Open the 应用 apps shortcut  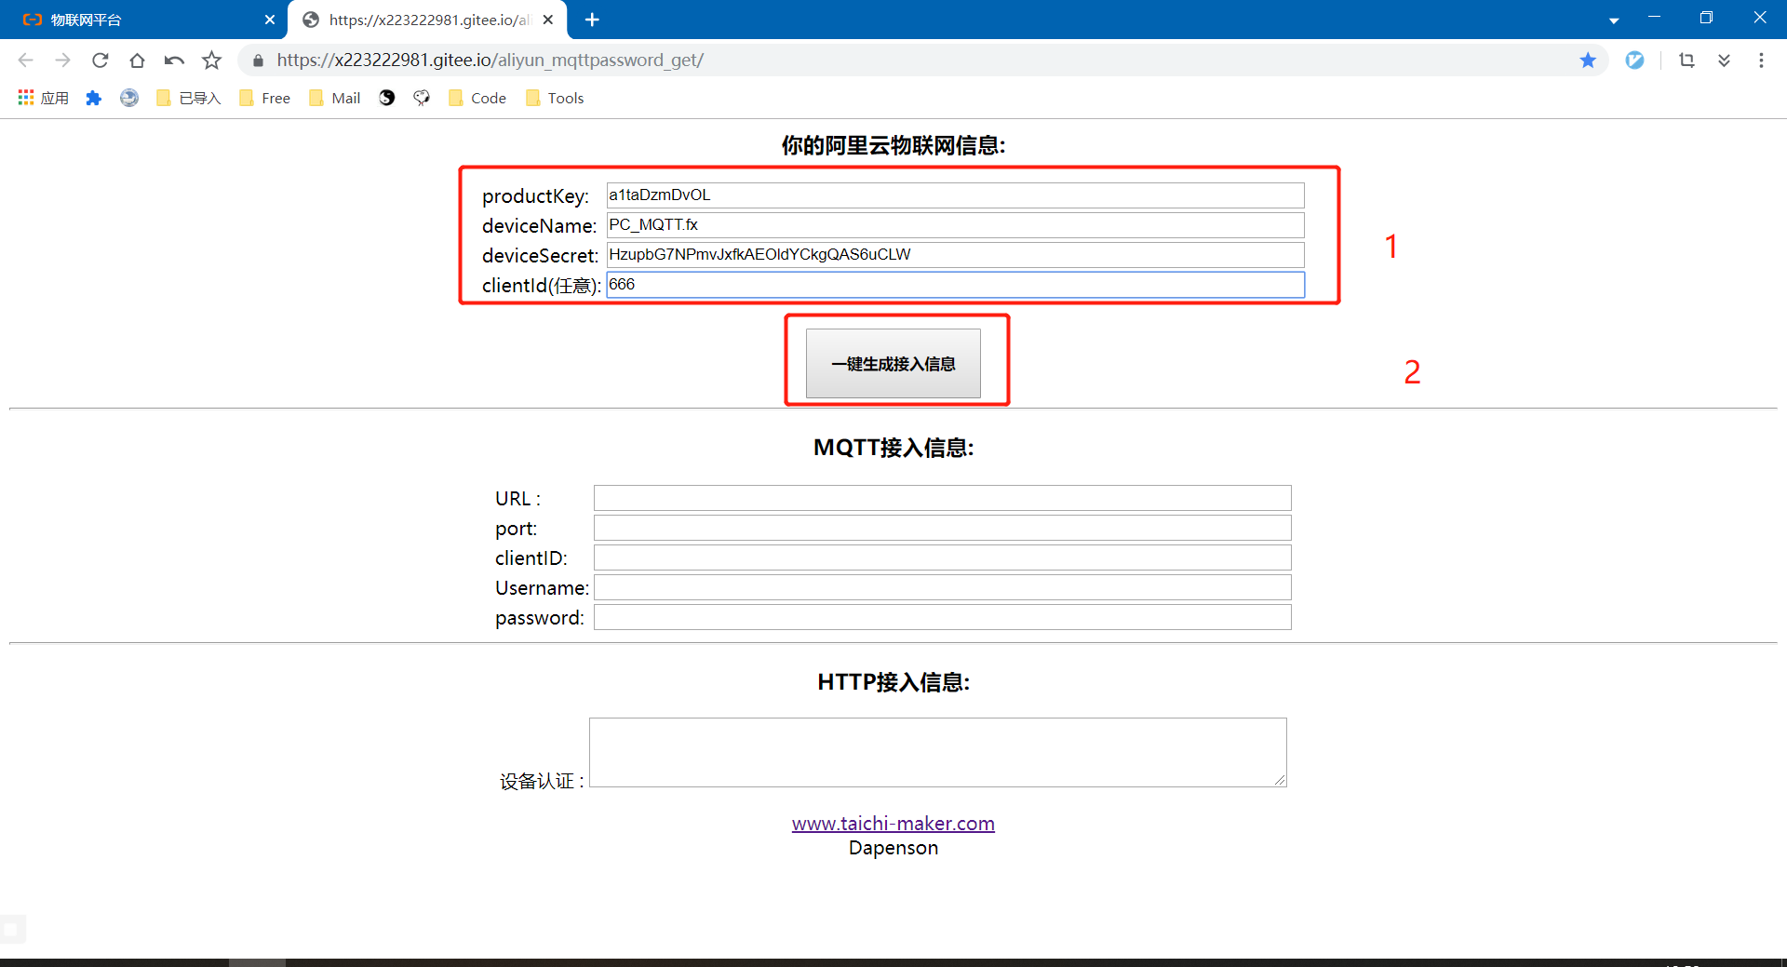[43, 98]
